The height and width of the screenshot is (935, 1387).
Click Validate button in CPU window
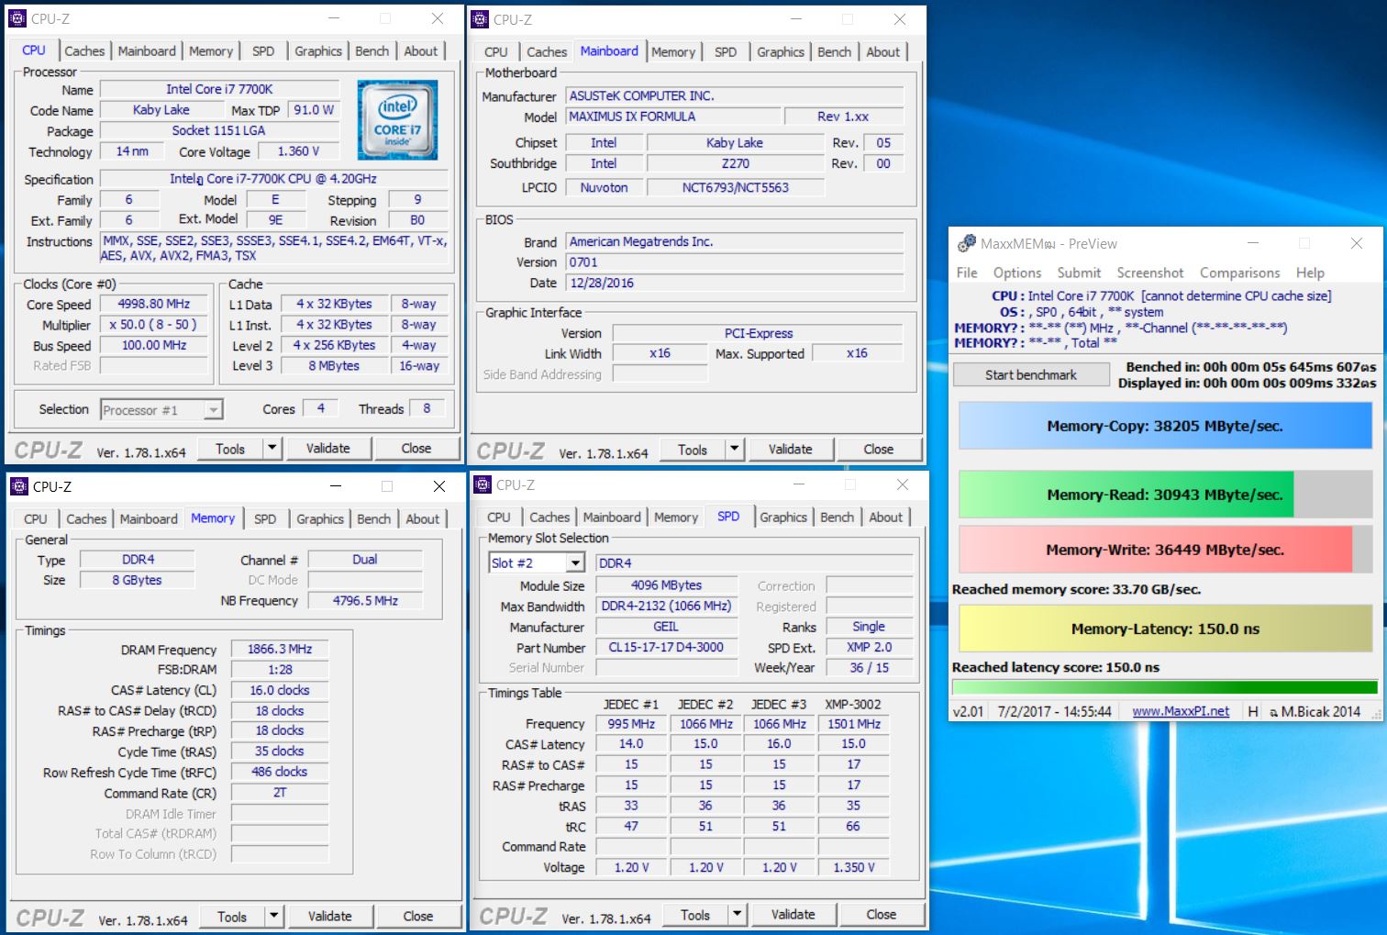pyautogui.click(x=328, y=448)
